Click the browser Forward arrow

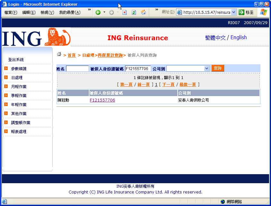click(112, 12)
